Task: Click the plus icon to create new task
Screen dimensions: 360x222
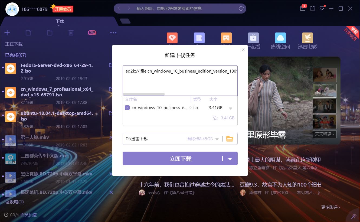Action: 7,32
